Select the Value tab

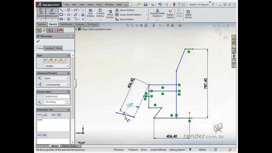(40, 48)
